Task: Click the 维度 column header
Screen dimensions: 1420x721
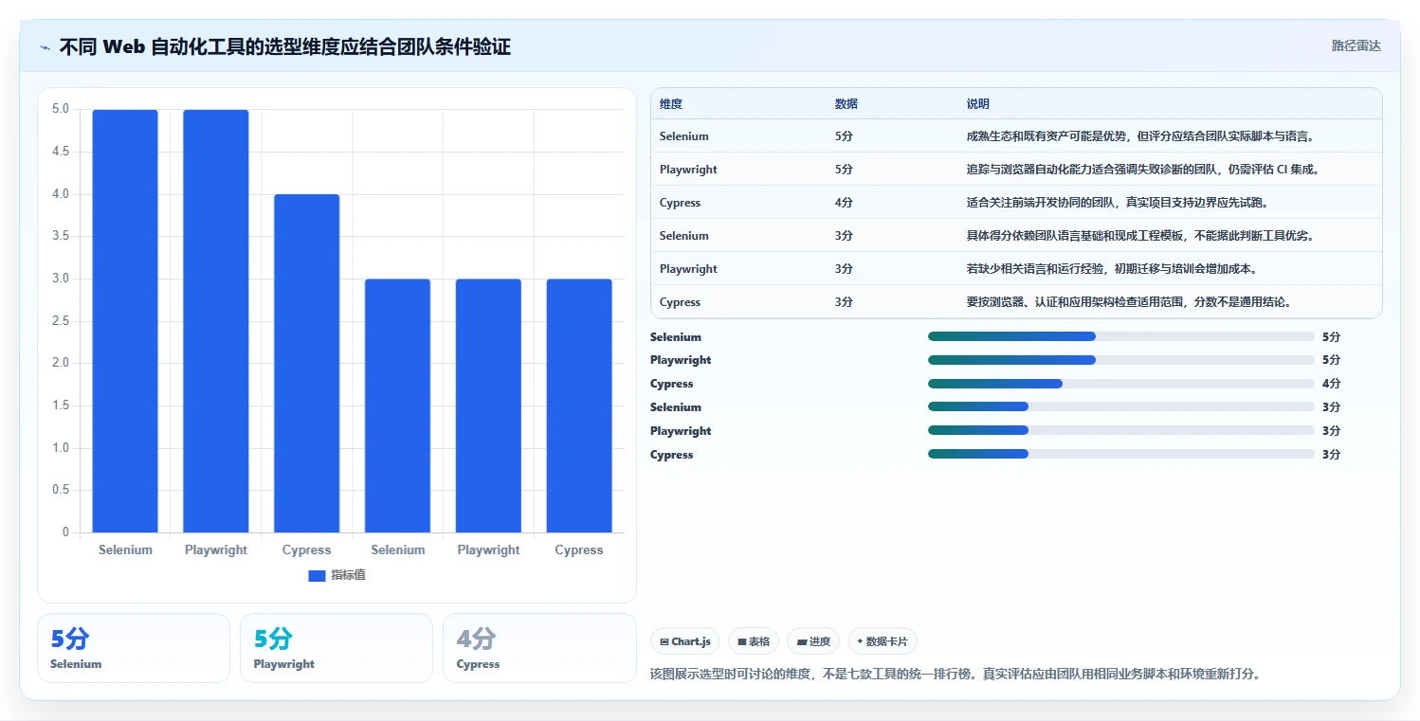Action: coord(671,104)
